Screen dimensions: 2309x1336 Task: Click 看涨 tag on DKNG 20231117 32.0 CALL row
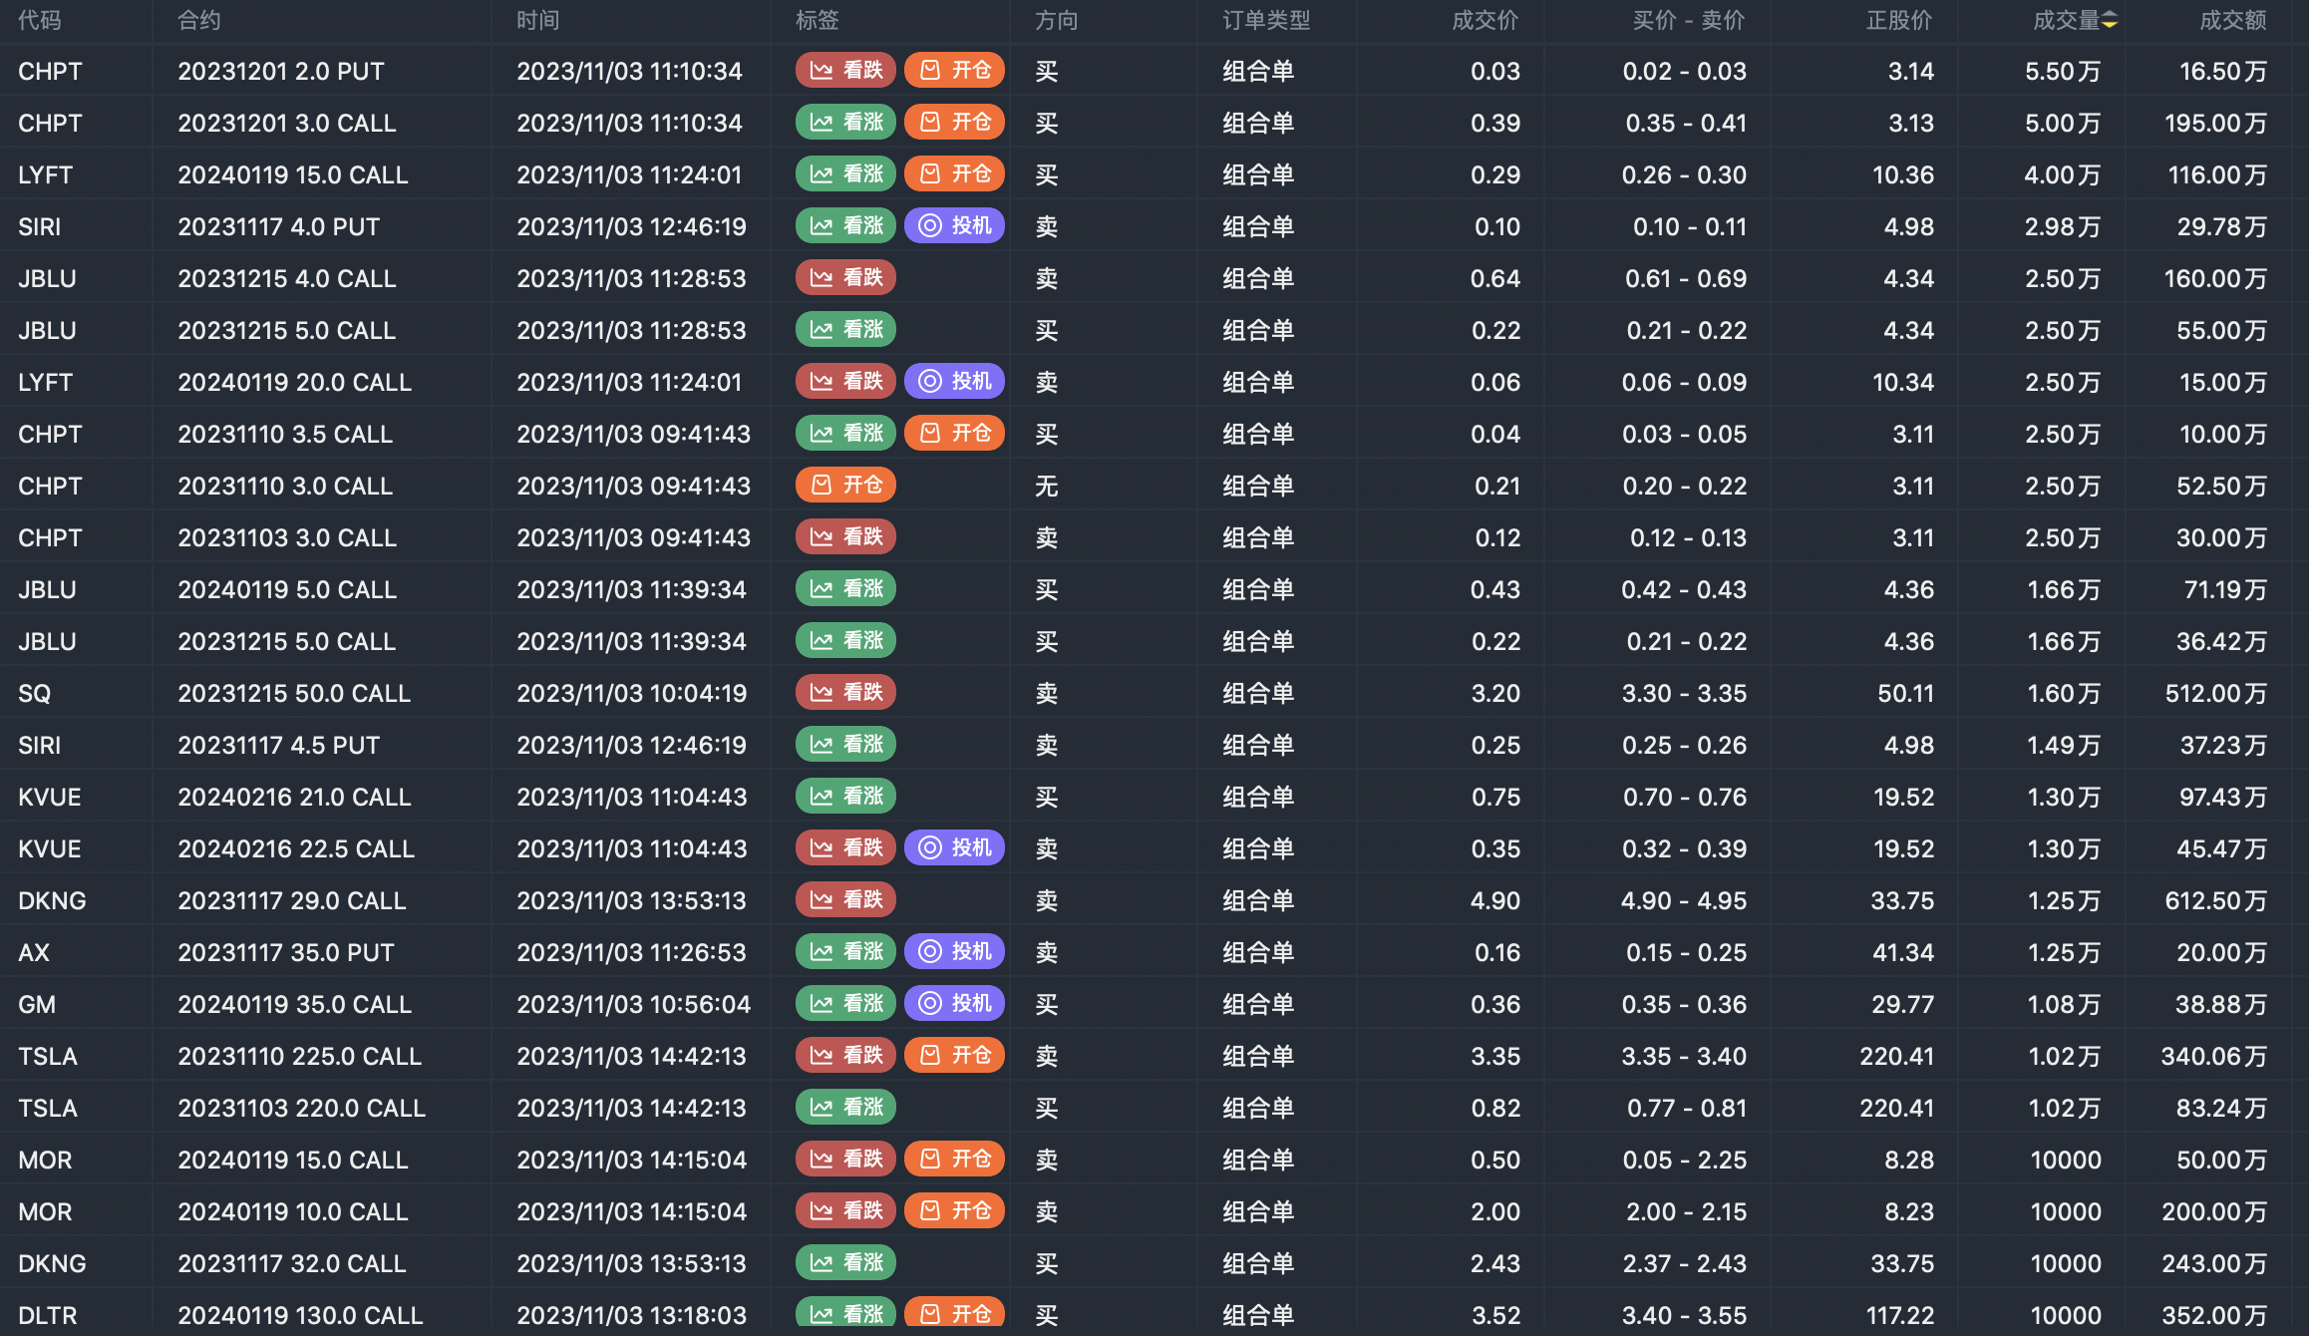click(845, 1262)
